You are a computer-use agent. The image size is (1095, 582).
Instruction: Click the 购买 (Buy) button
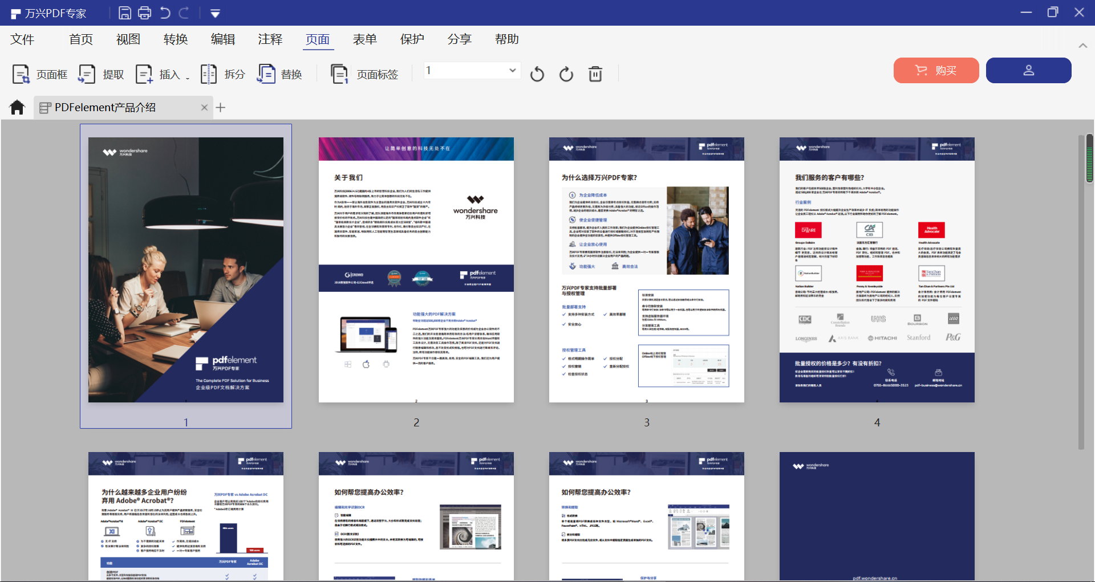[936, 71]
